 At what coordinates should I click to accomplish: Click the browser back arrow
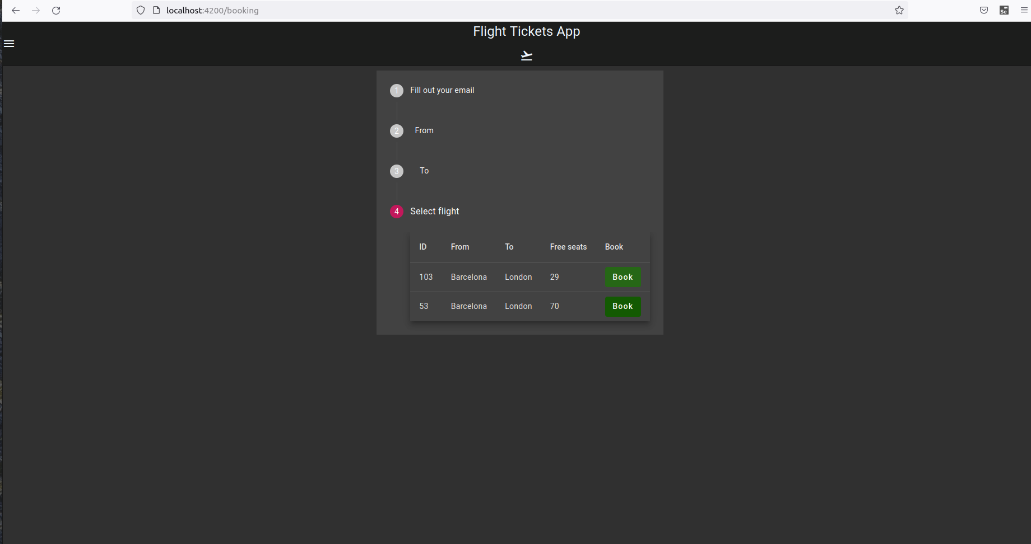coord(16,10)
